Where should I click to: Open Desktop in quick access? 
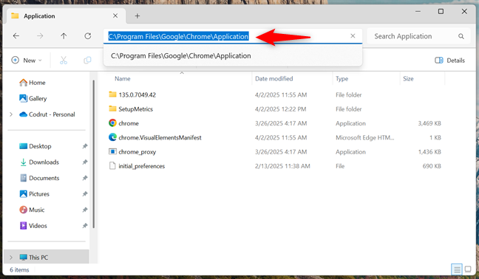click(35, 146)
